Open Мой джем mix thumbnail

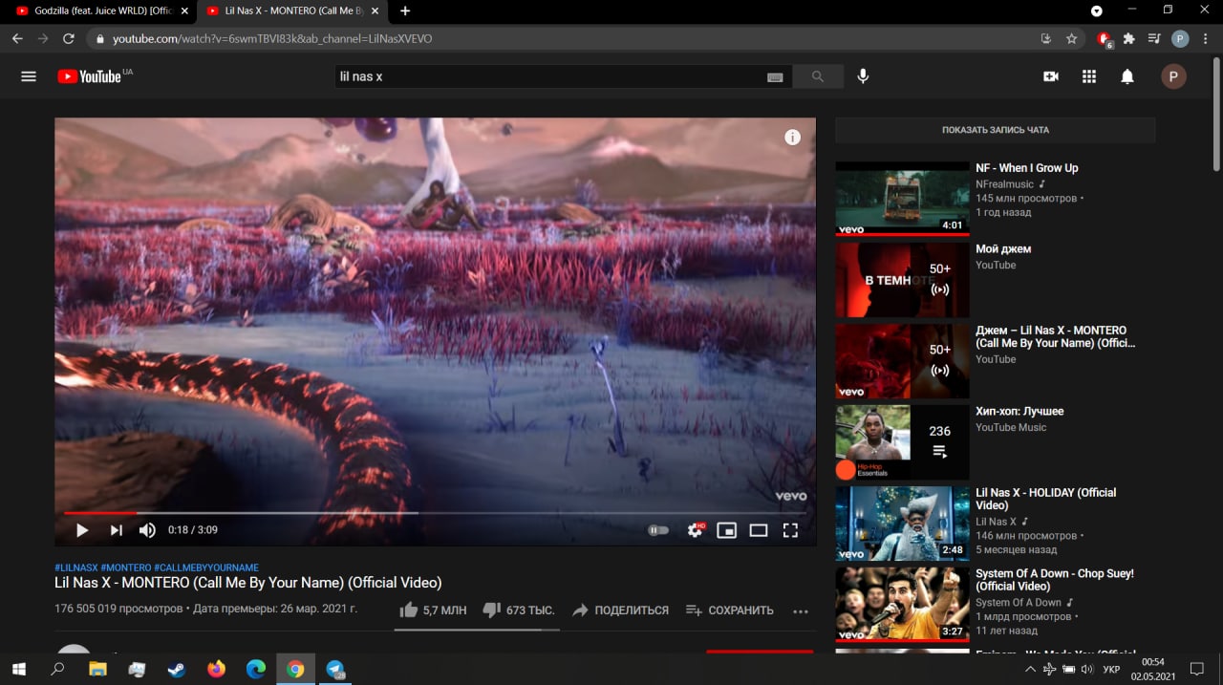902,279
